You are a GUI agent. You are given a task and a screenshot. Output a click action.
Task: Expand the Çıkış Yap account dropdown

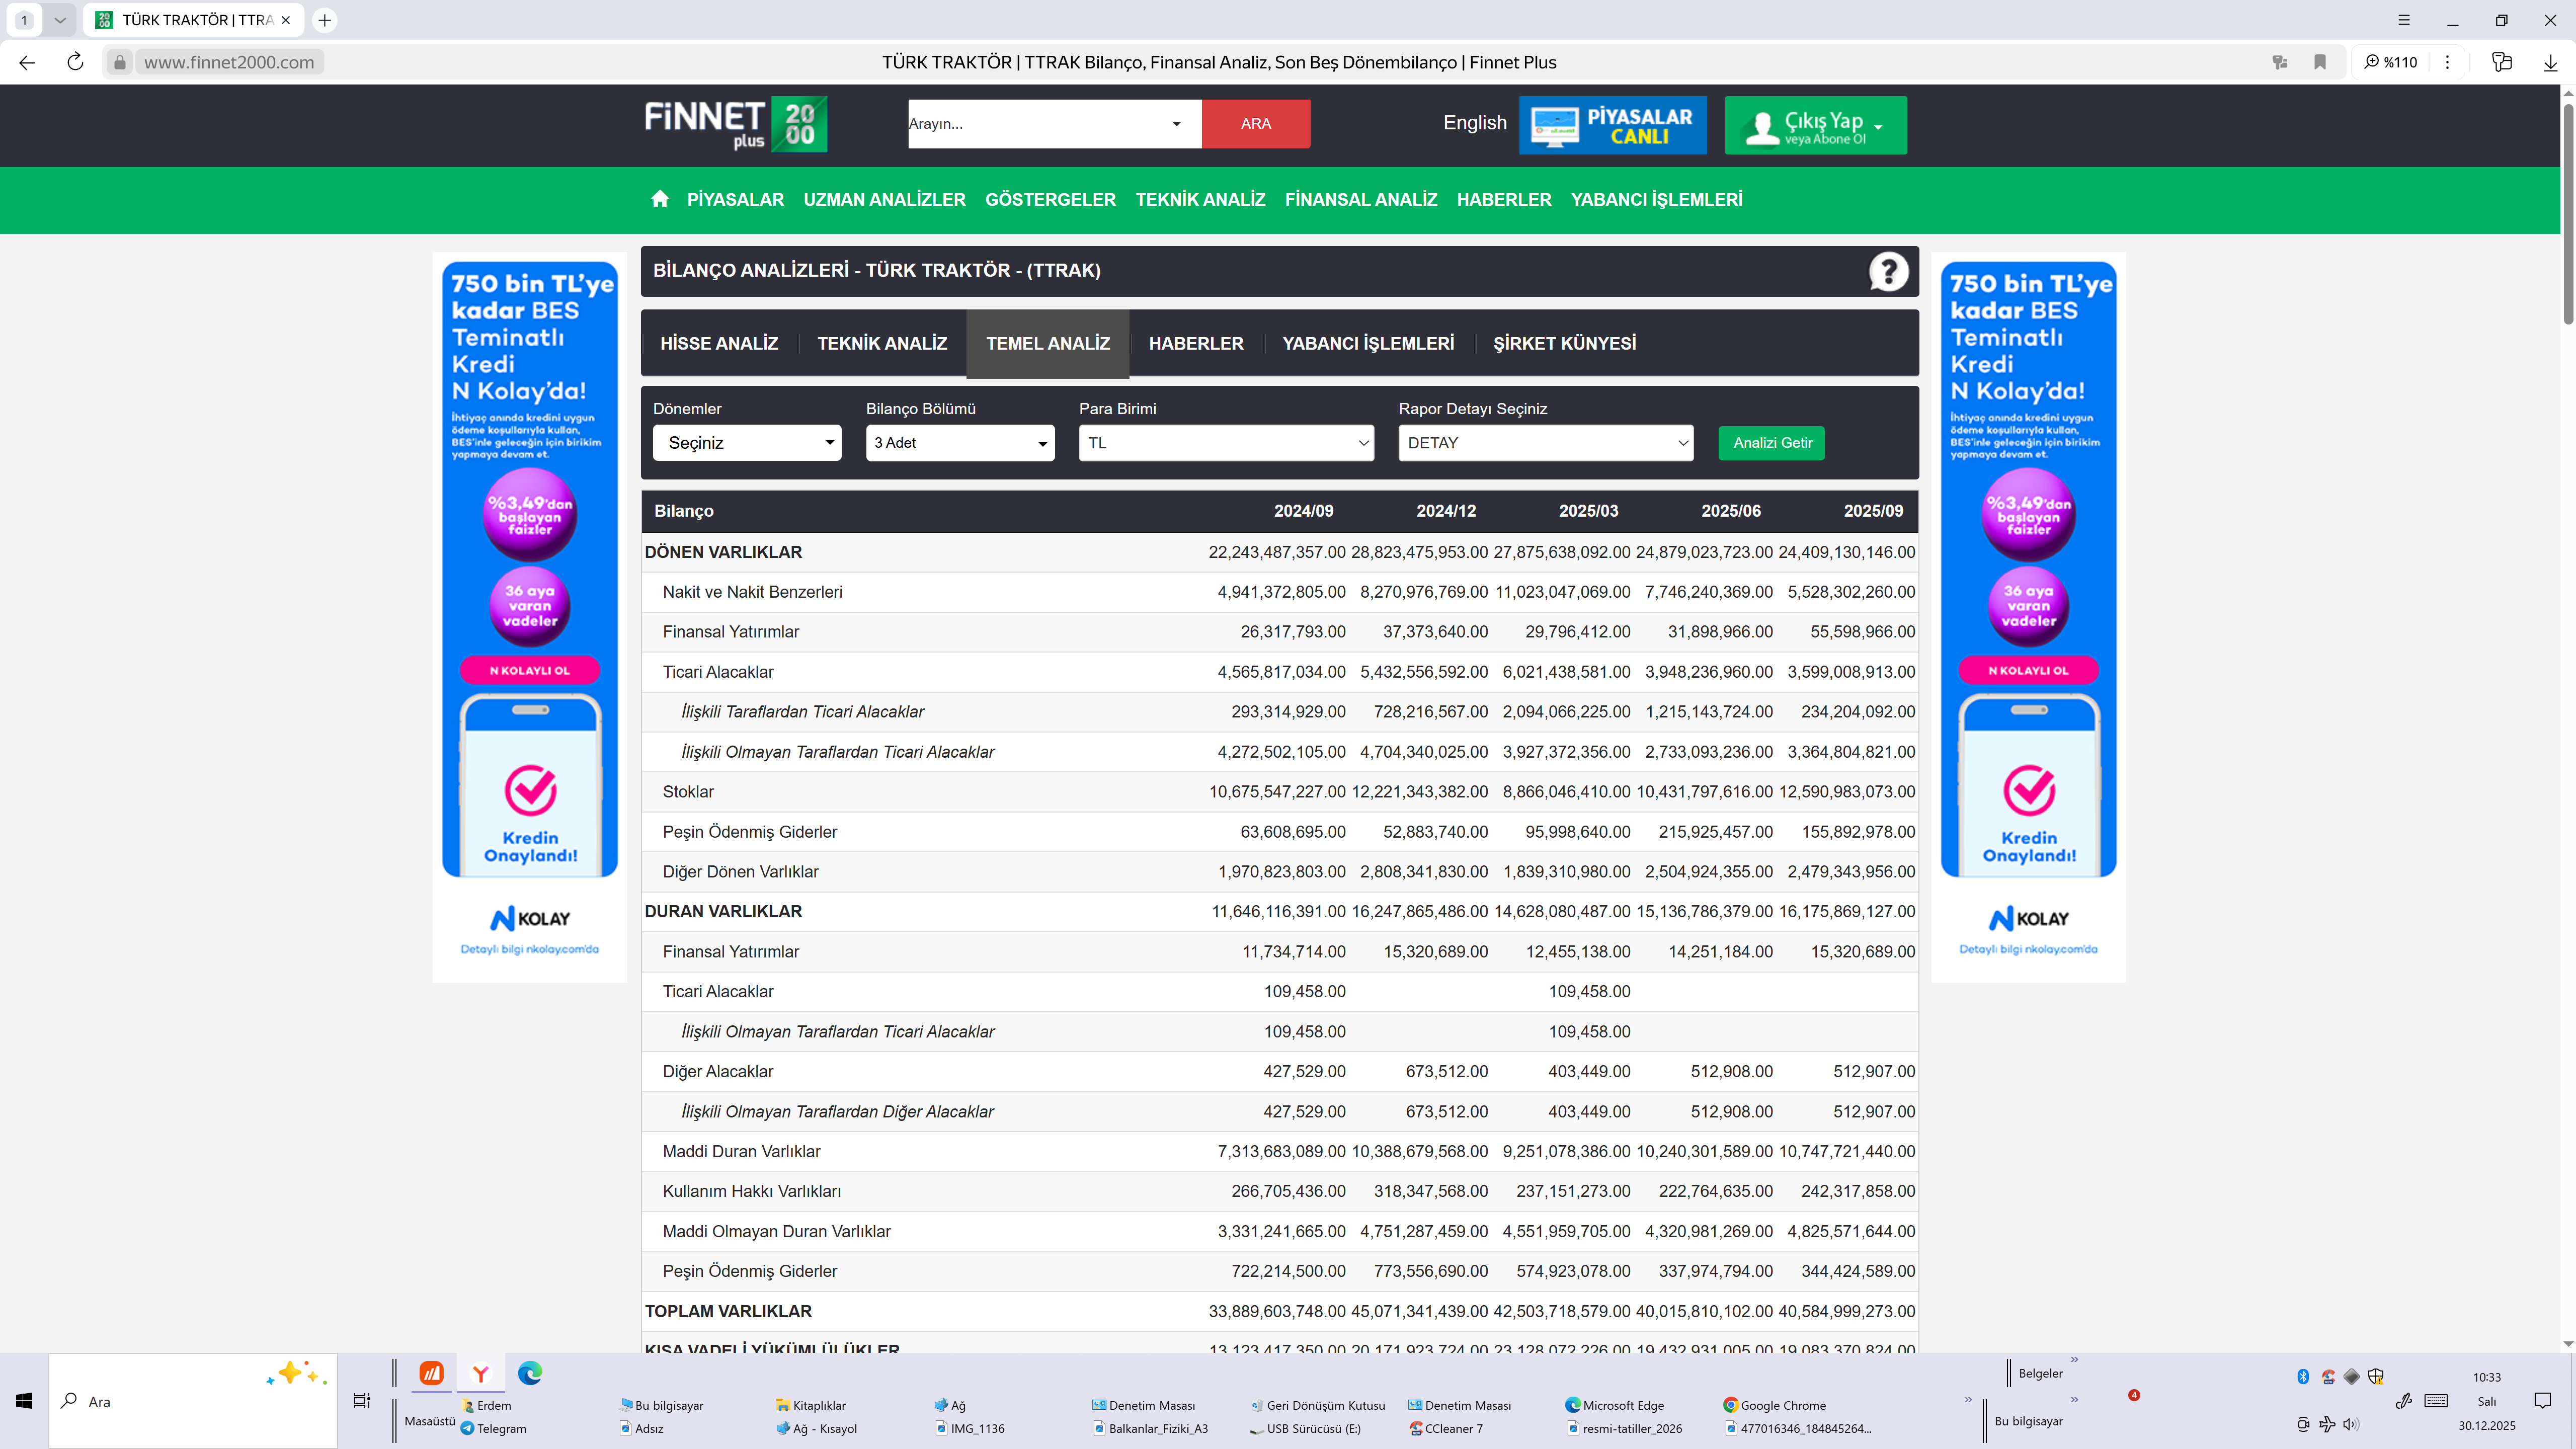[x=1815, y=125]
